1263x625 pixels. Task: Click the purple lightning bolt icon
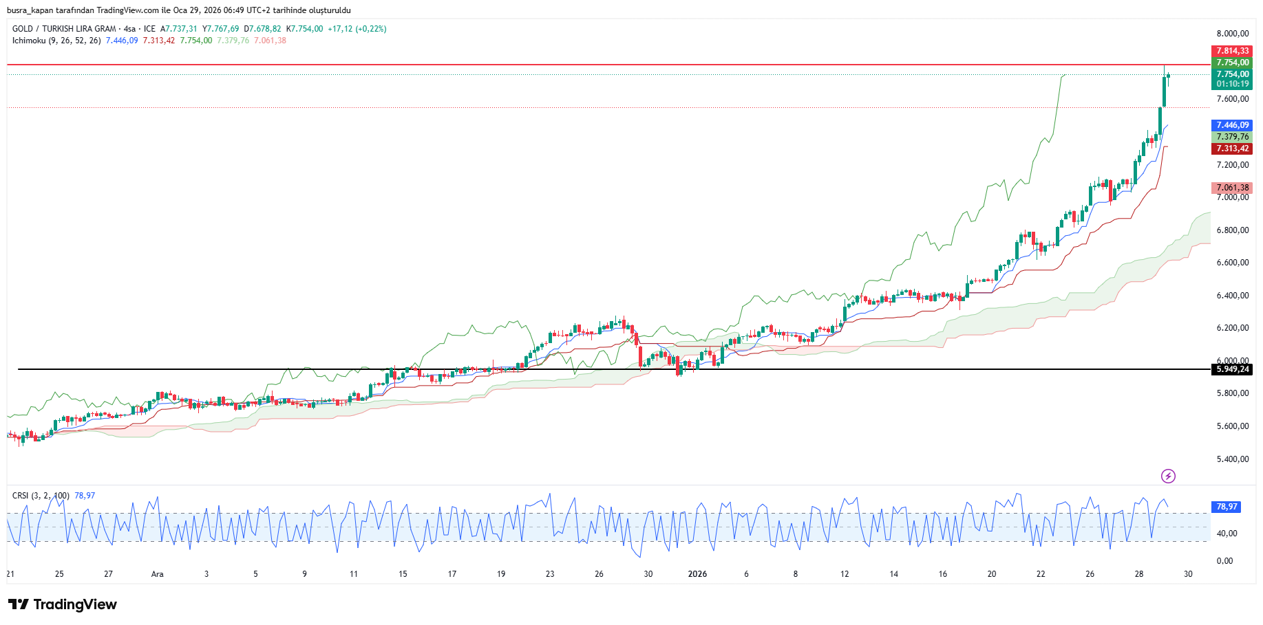click(x=1168, y=476)
